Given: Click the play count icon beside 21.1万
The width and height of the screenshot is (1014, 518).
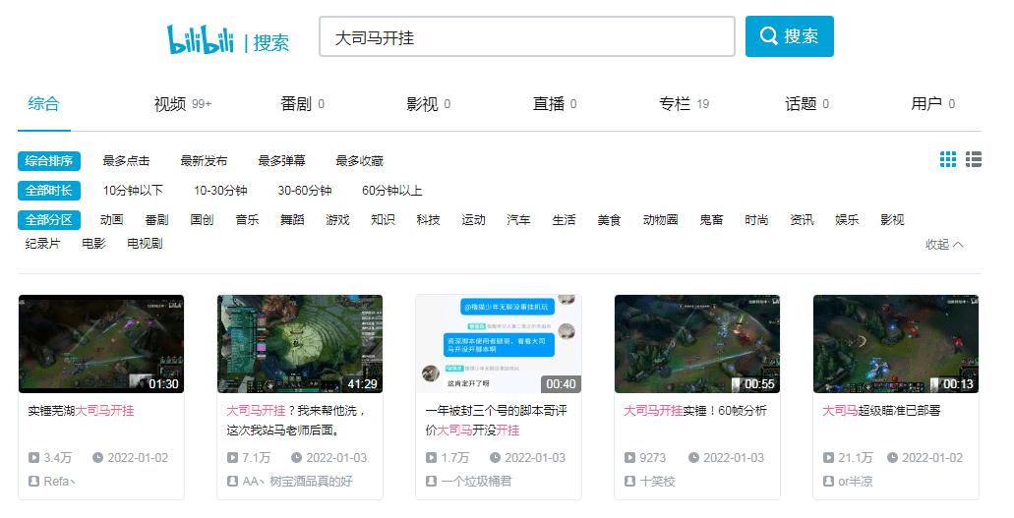Looking at the screenshot, I should point(828,458).
